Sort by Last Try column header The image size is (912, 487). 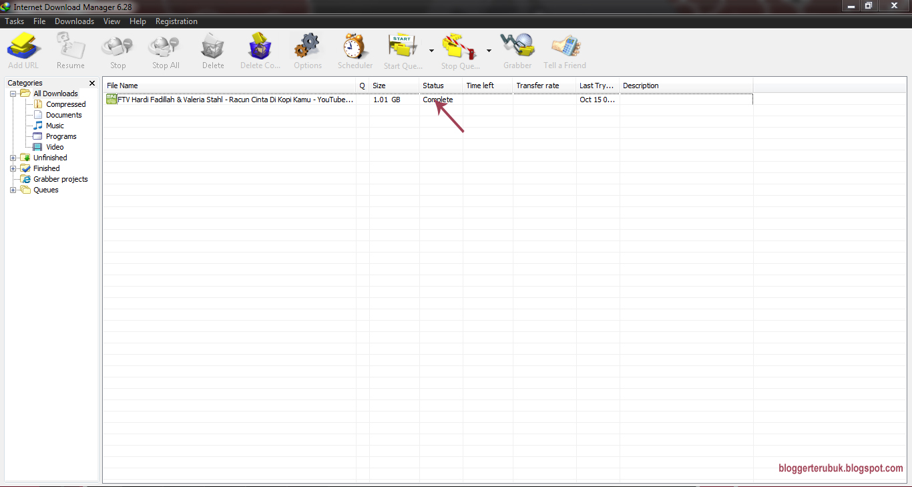(x=598, y=86)
